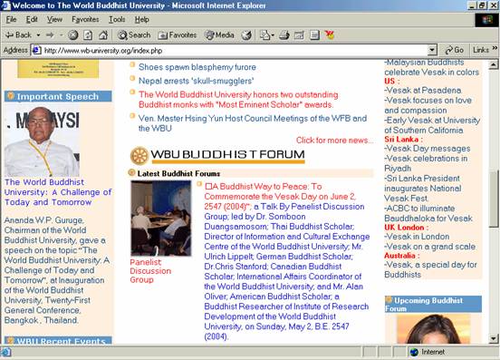Screen dimensions: 500x360
Task: Click the vertical scrollbar down arrow
Action: point(493,338)
